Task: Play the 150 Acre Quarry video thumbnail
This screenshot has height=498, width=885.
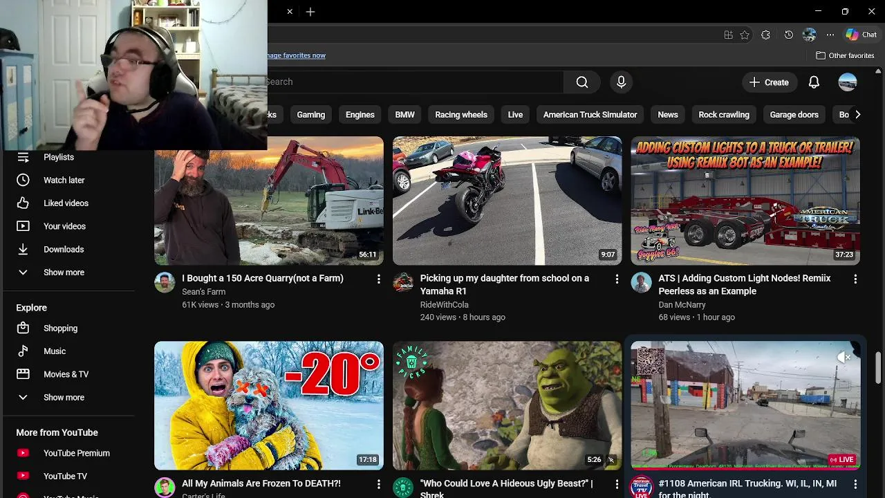Action: point(269,201)
